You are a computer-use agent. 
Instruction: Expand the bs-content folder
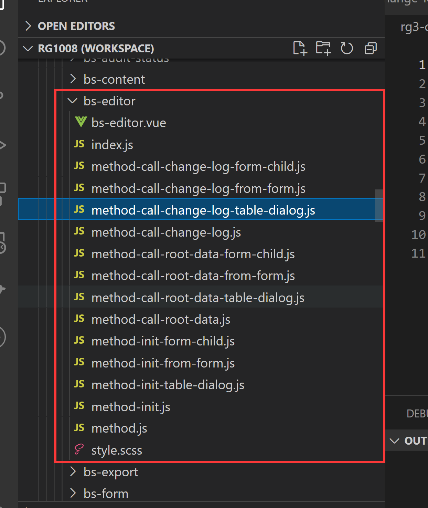pyautogui.click(x=73, y=79)
